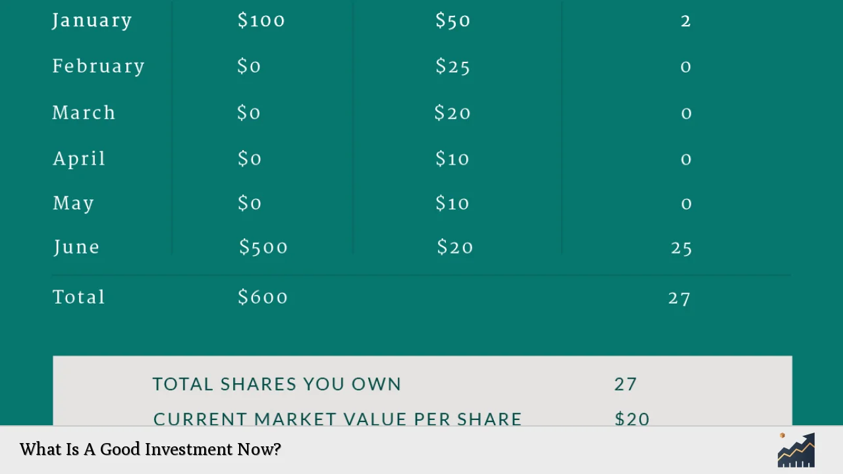The image size is (843, 474).
Task: Click the stock chart logo icon
Action: (x=796, y=450)
